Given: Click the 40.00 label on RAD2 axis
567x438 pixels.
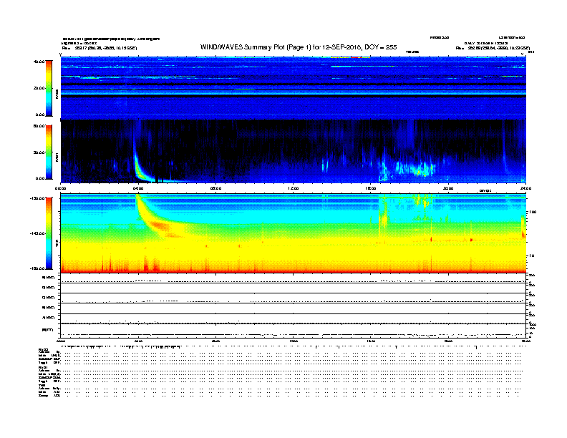Looking at the screenshot, I should (39, 62).
